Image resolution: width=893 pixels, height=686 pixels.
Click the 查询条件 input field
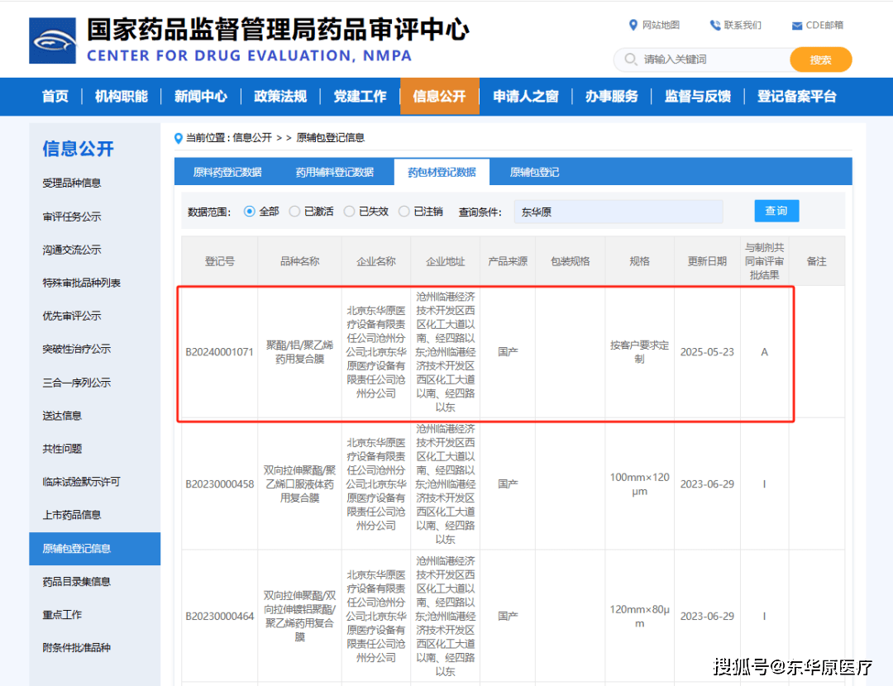pyautogui.click(x=618, y=212)
